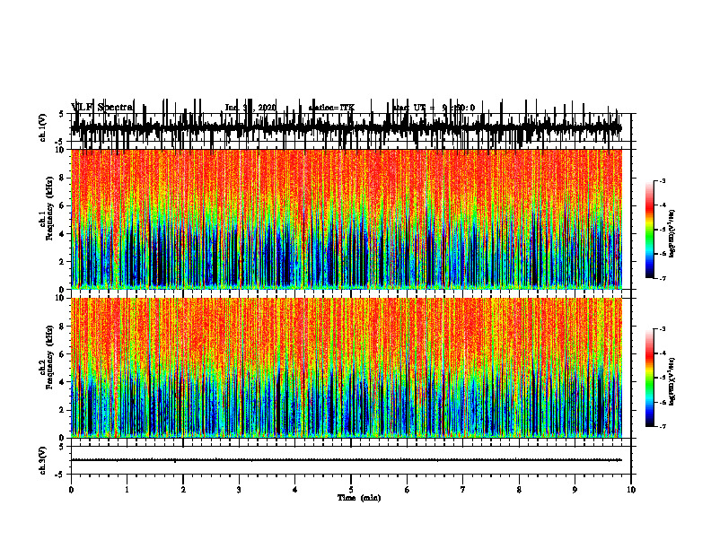Click the time axis tick label 9

pos(575,490)
